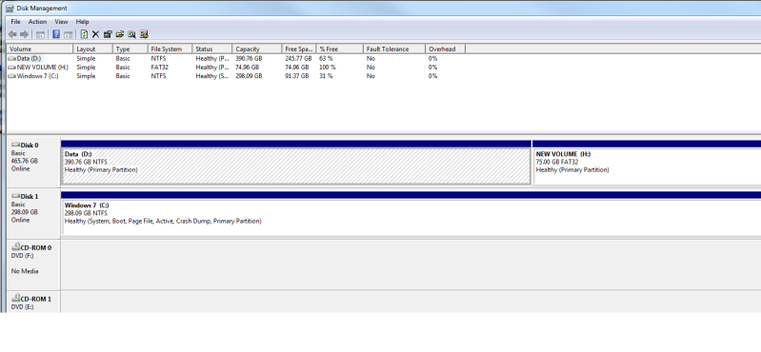This screenshot has width=761, height=352.
Task: Open the File menu
Action: [x=15, y=22]
